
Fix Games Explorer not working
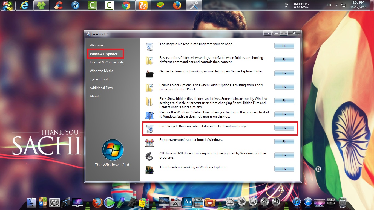284,73
